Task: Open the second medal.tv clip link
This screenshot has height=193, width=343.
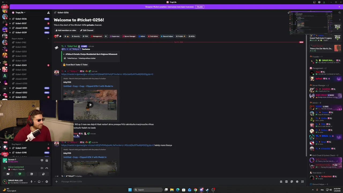Action: [108, 145]
